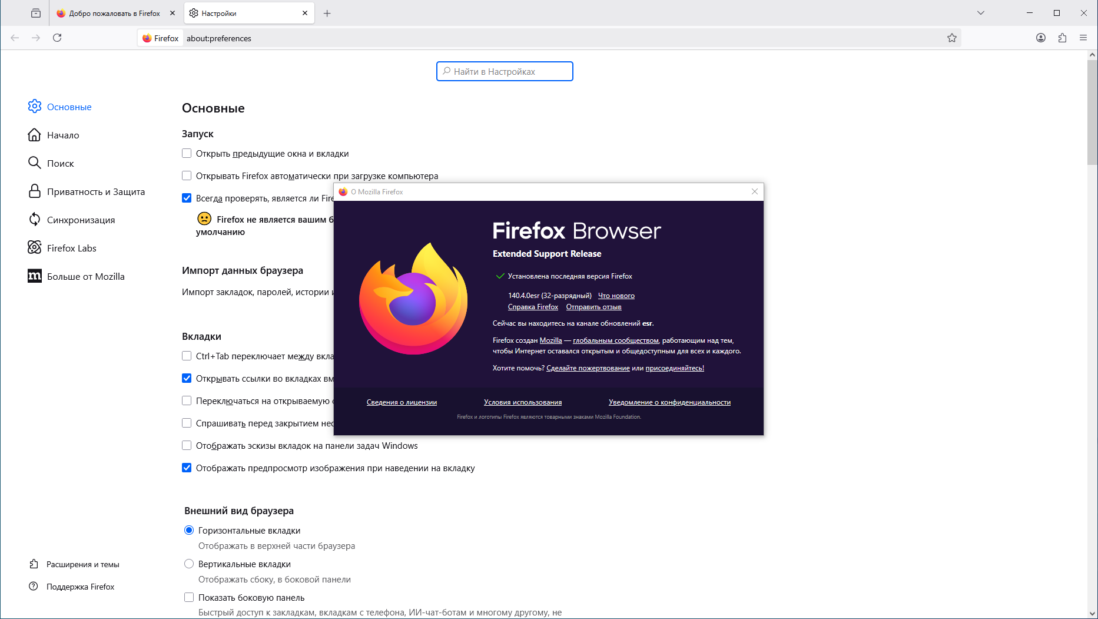The height and width of the screenshot is (619, 1098).
Task: Open Уведомление о конфиденциальности link
Action: click(x=669, y=402)
